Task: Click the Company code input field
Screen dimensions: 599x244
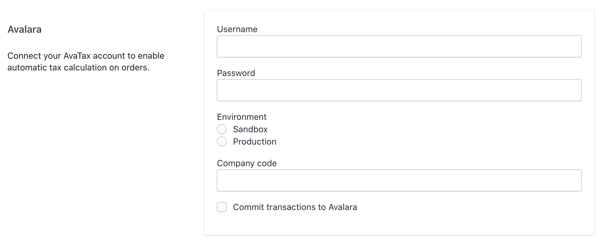Action: pyautogui.click(x=399, y=180)
